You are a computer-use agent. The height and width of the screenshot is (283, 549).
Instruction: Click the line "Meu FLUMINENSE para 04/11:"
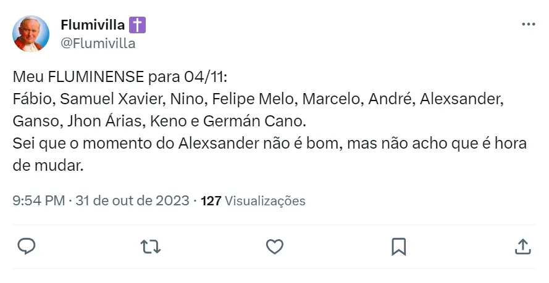tap(120, 78)
